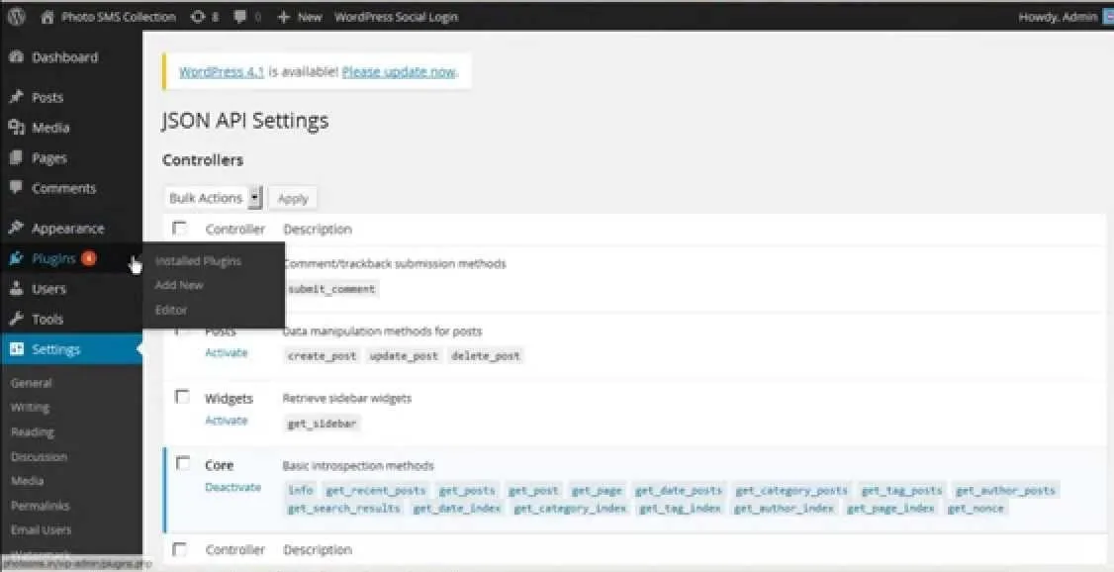Screen dimensions: 1114x572
Task: Click the updates icon showing 8
Action: (198, 17)
